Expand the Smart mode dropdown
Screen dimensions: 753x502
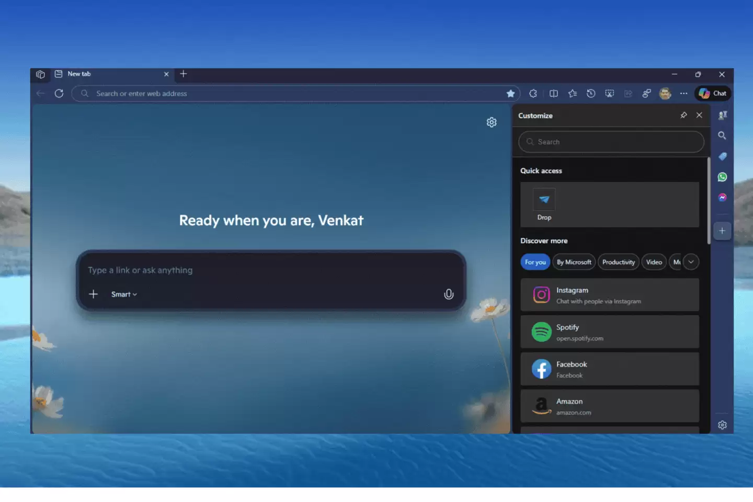[123, 294]
